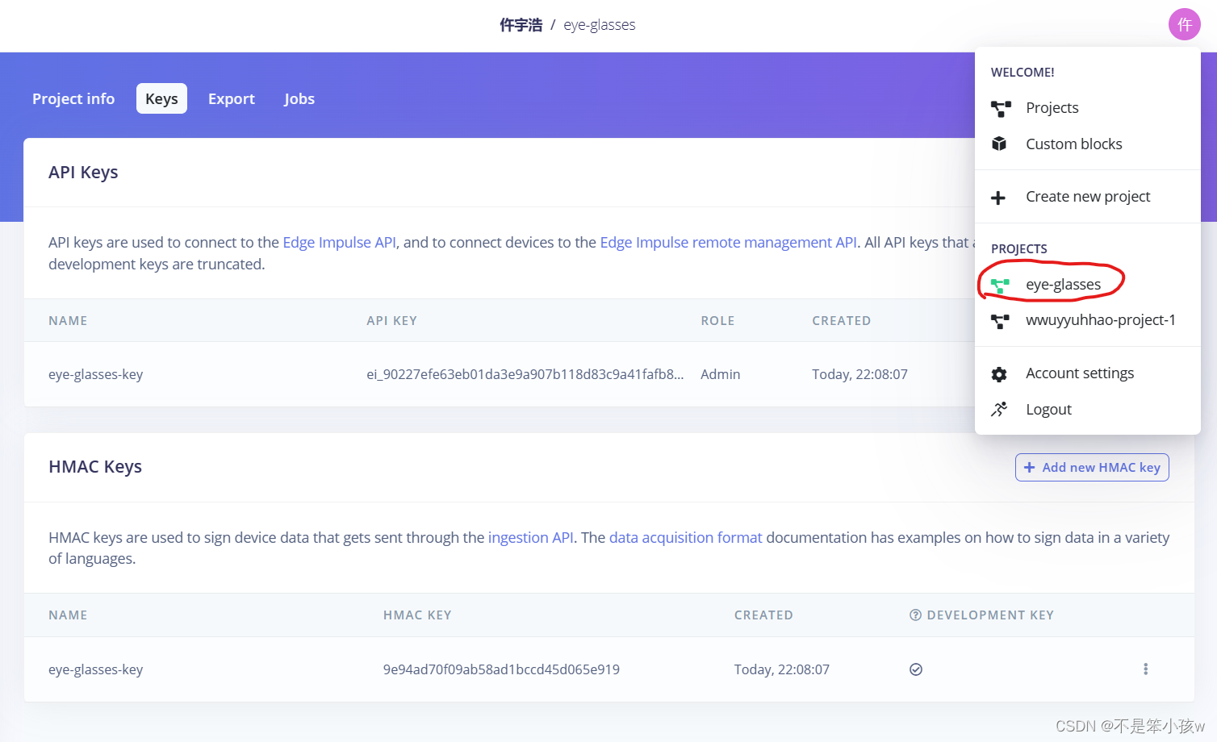Click the Add new HMAC key button
Image resolution: width=1217 pixels, height=742 pixels.
pyautogui.click(x=1092, y=467)
